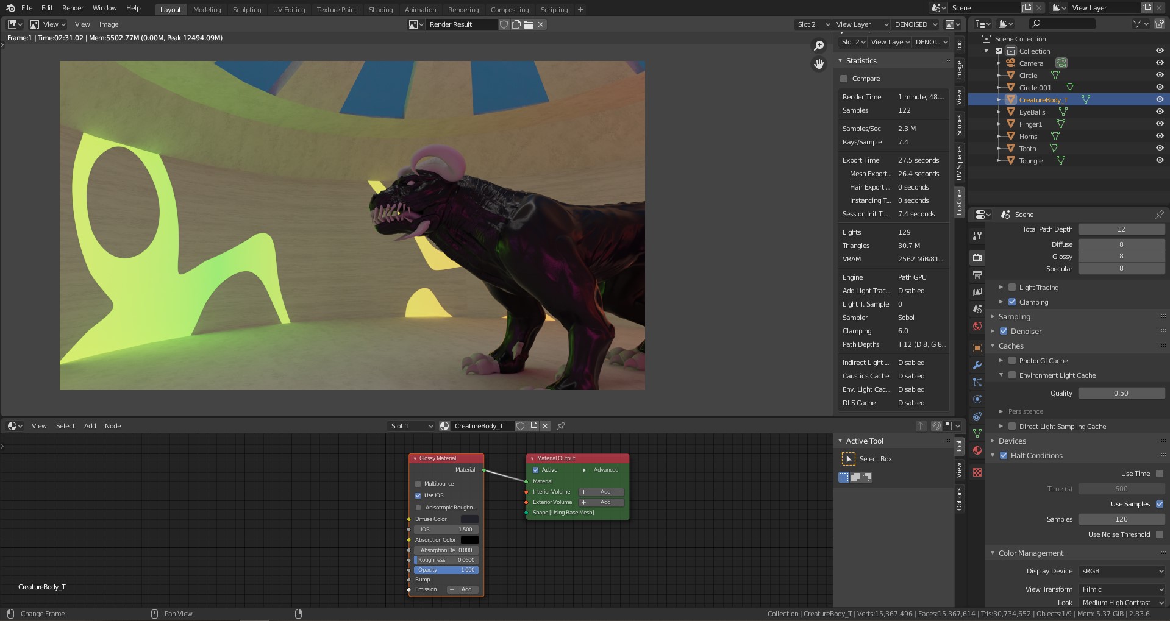Open the outliner filter funnel icon
This screenshot has width=1170, height=621.
(1136, 24)
